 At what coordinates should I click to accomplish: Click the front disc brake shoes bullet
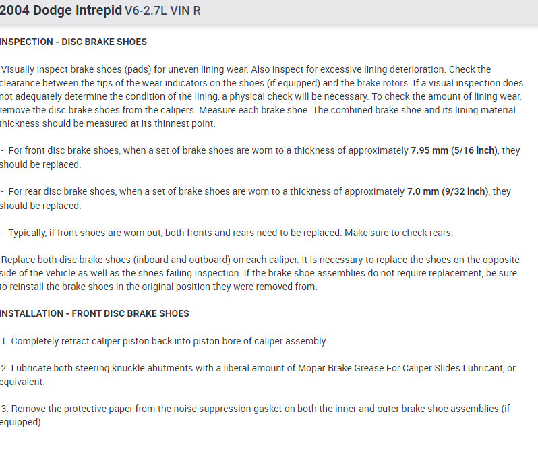[x=202, y=150]
